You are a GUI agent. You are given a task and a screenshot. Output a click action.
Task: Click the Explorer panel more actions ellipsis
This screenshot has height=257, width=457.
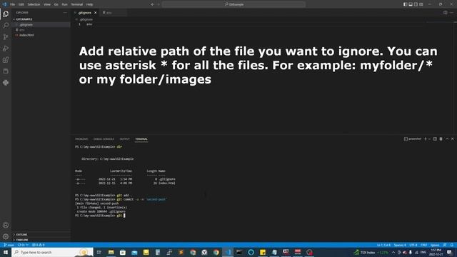coord(65,13)
